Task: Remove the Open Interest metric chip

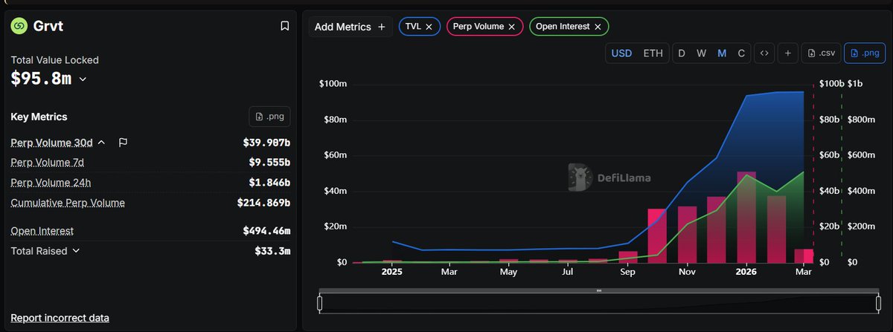Action: 597,27
